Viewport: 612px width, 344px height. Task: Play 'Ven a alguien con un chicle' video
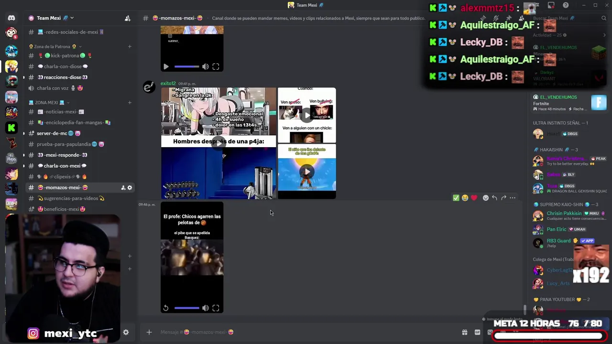(x=307, y=115)
